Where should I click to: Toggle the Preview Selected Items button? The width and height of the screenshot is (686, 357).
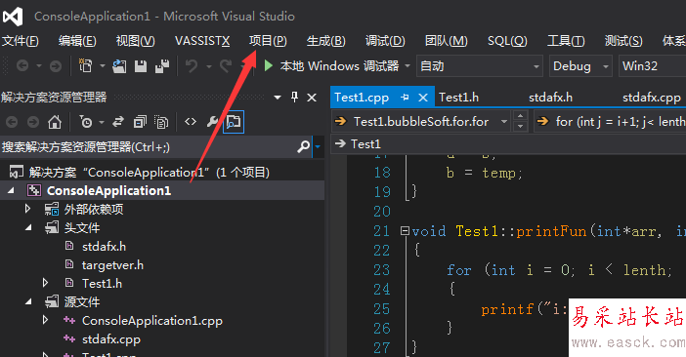click(234, 122)
